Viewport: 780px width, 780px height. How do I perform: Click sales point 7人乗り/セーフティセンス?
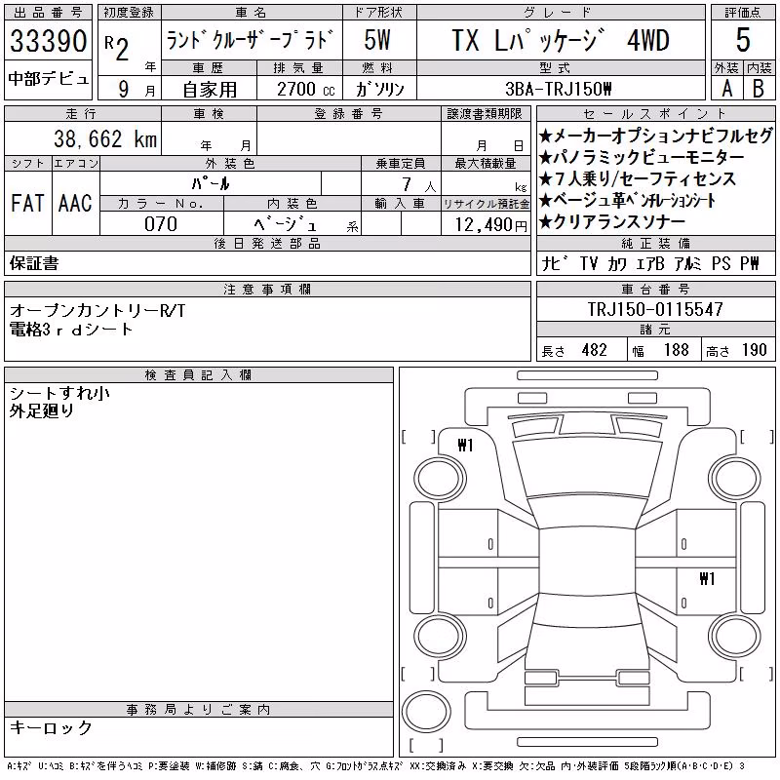pos(638,178)
